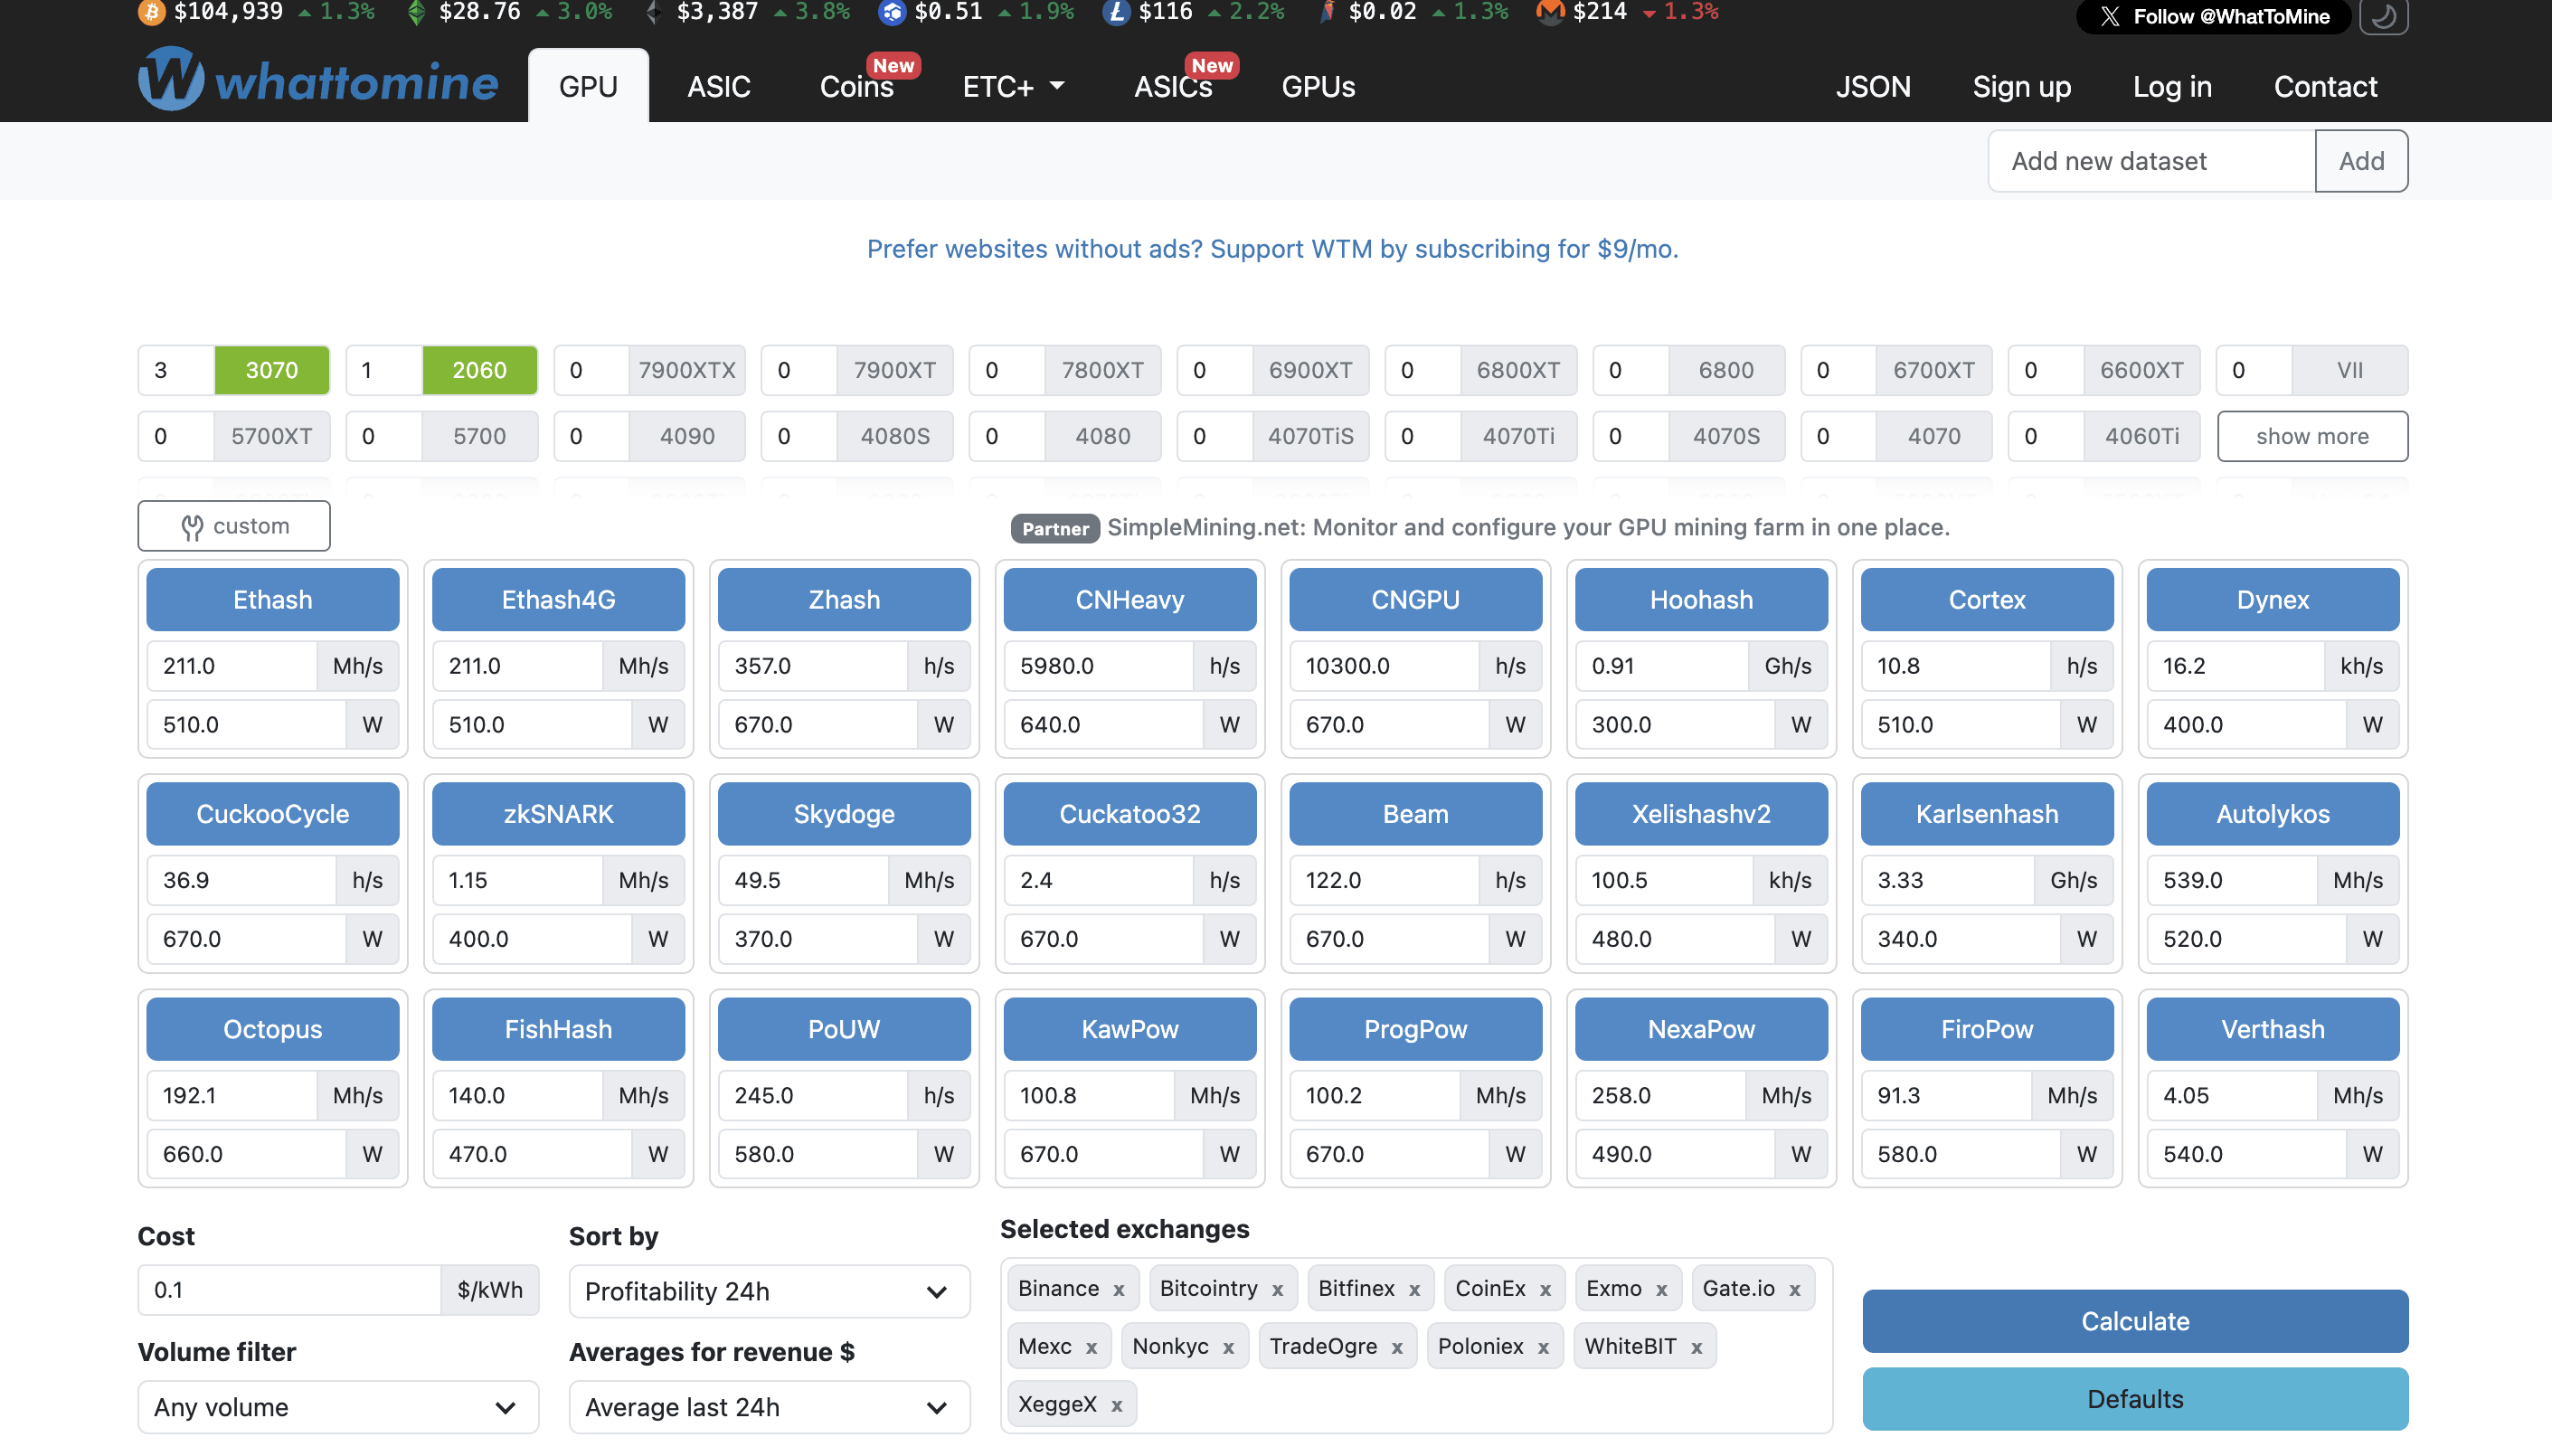Screen dimensions: 2552x1456
Task: Toggle the Ethash algorithm button
Action: [273, 600]
